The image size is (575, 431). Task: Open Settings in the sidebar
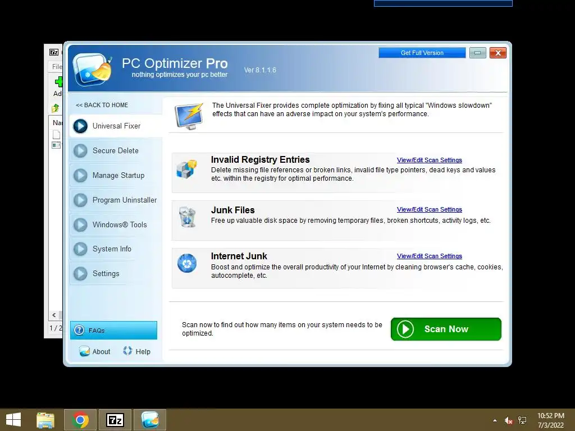tap(116, 274)
